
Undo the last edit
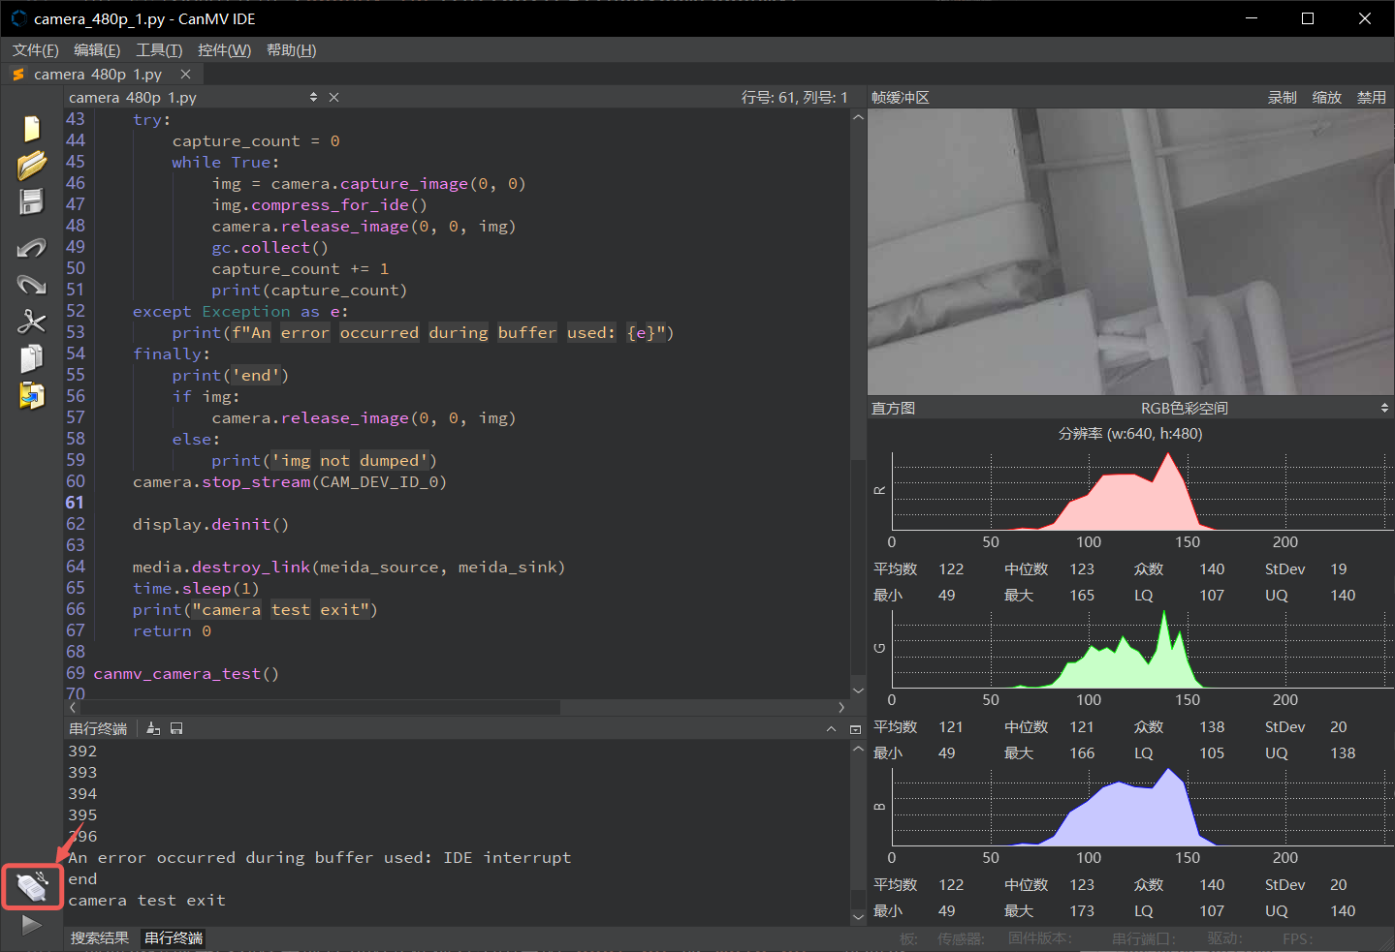[x=32, y=248]
